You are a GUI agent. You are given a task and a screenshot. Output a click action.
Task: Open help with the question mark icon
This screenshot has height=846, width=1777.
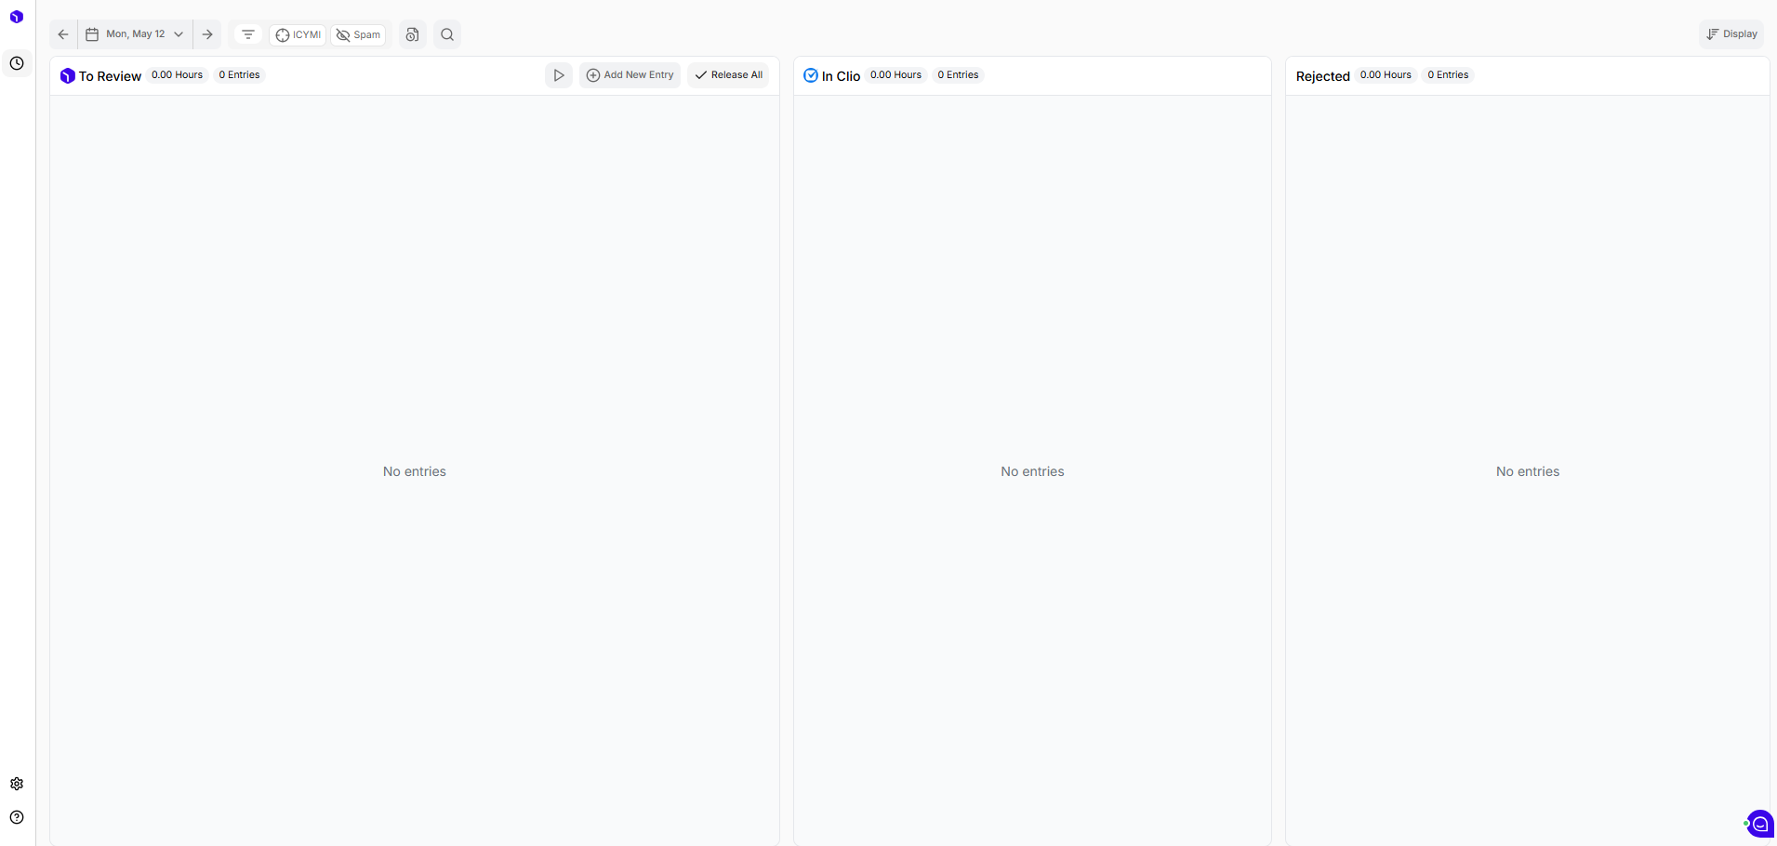click(x=17, y=817)
